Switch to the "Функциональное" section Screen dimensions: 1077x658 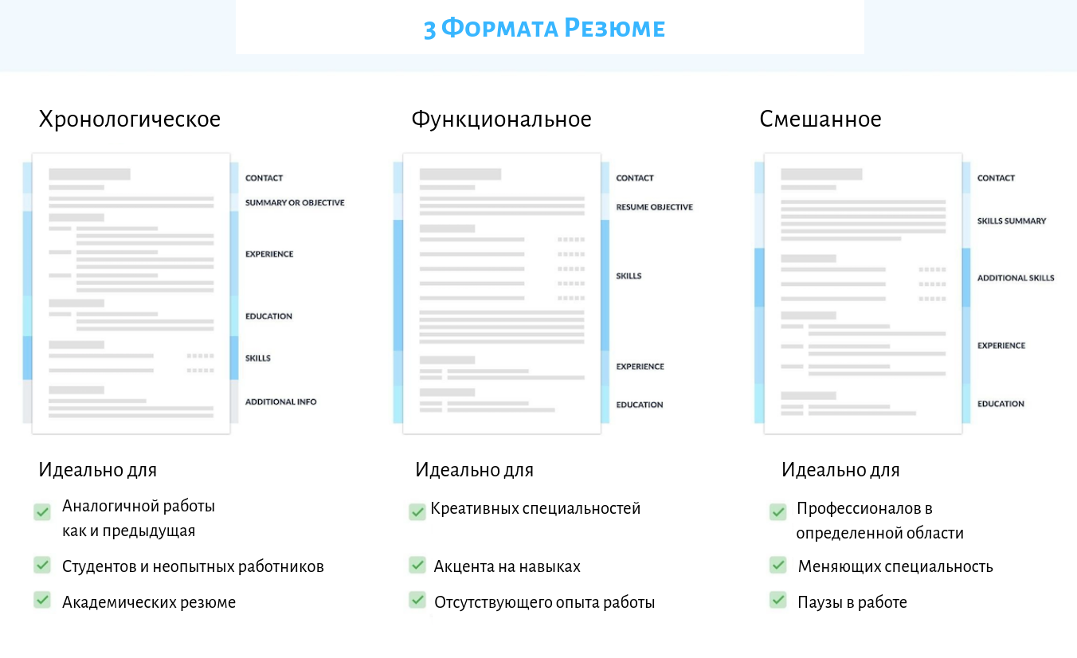[x=501, y=119]
